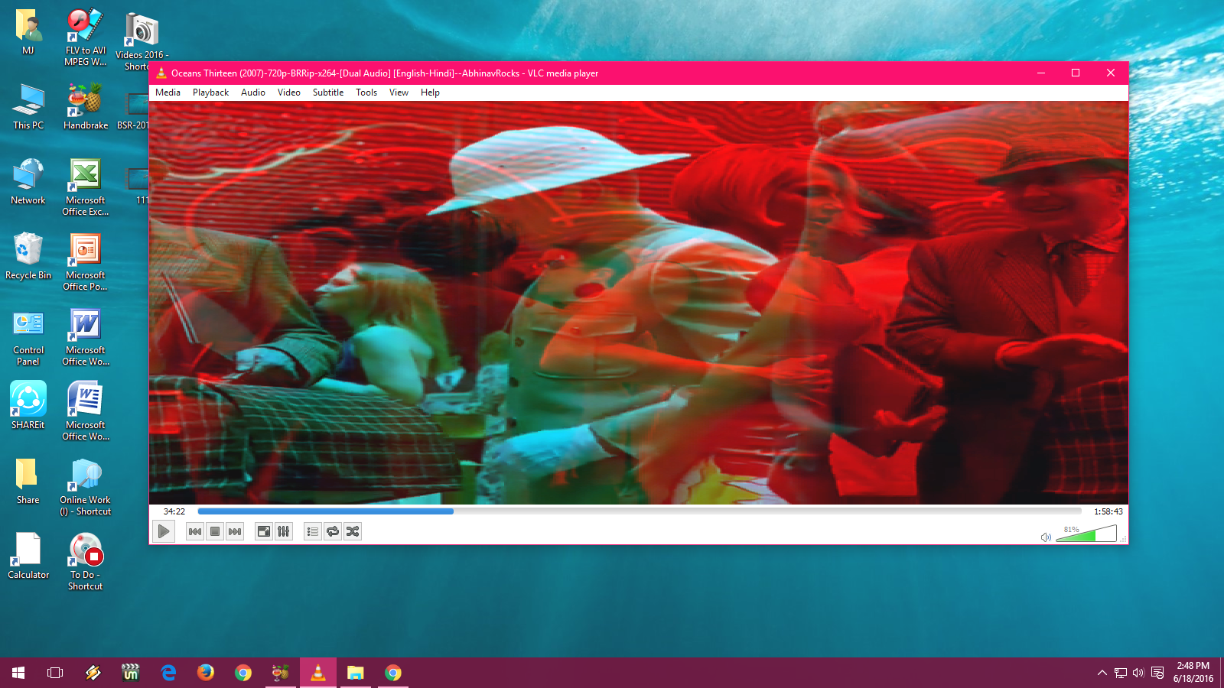Show VLC extended settings (equalizer icon)
The width and height of the screenshot is (1224, 688).
[x=284, y=531]
